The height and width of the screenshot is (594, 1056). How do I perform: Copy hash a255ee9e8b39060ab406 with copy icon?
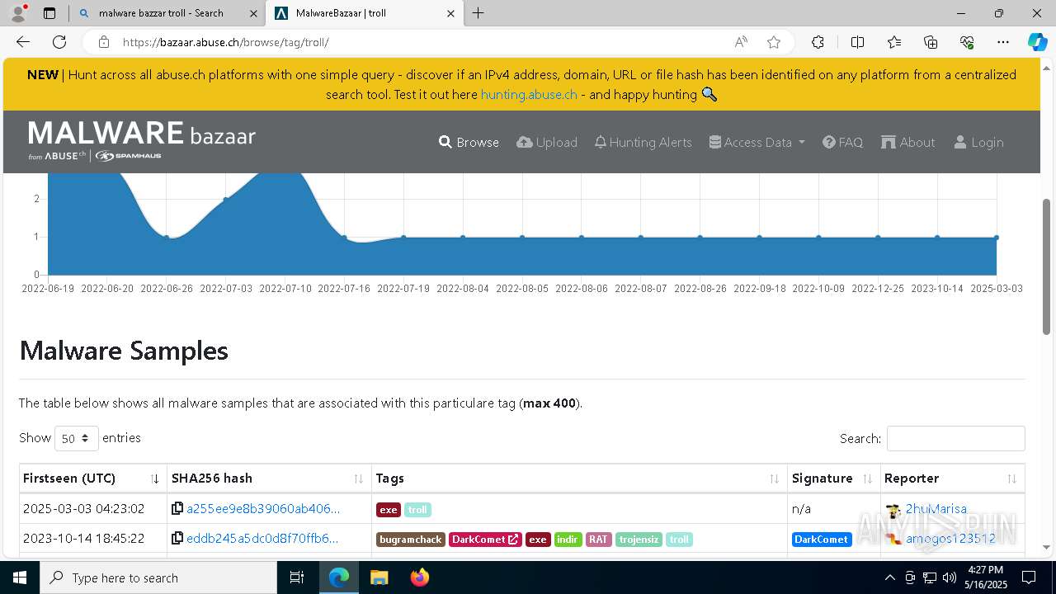pos(177,509)
